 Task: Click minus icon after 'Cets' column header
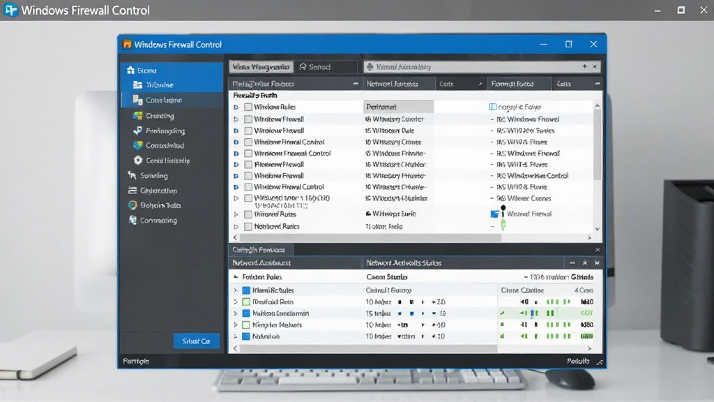pyautogui.click(x=597, y=84)
